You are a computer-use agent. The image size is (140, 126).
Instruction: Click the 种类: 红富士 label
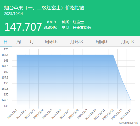click(73, 22)
